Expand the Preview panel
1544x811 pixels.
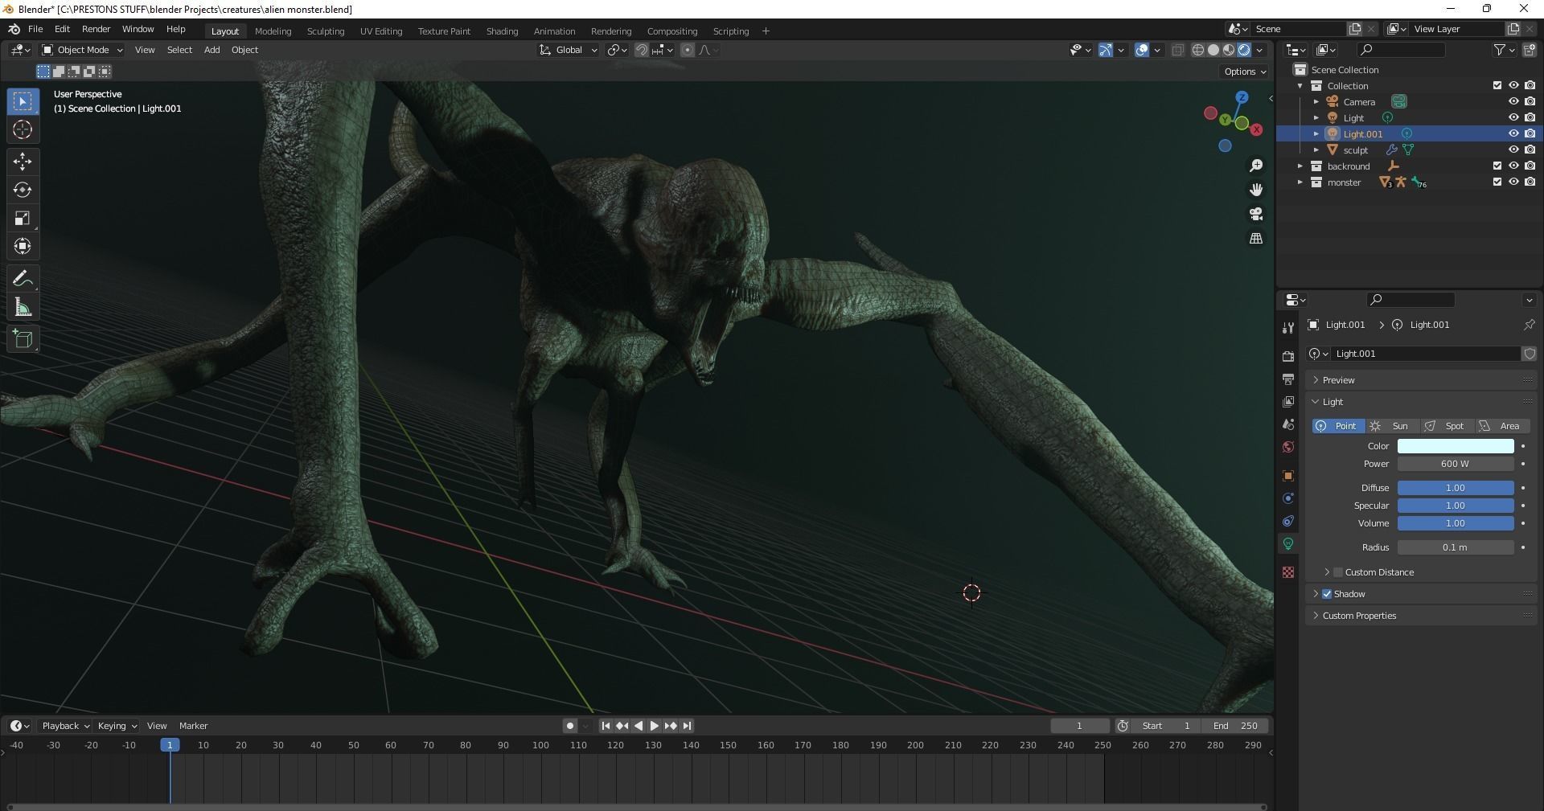(1422, 380)
